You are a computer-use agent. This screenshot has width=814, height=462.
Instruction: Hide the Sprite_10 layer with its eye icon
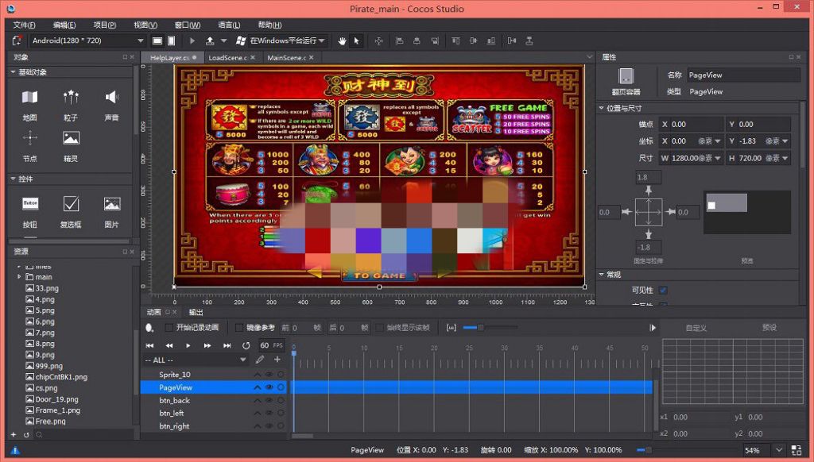269,375
